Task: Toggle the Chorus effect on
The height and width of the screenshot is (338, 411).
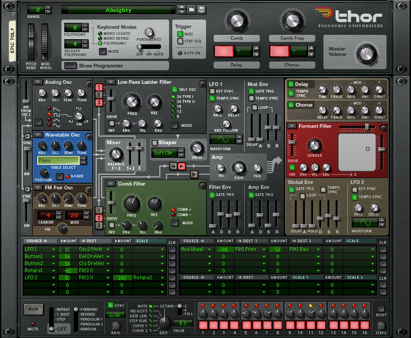Action: [291, 105]
